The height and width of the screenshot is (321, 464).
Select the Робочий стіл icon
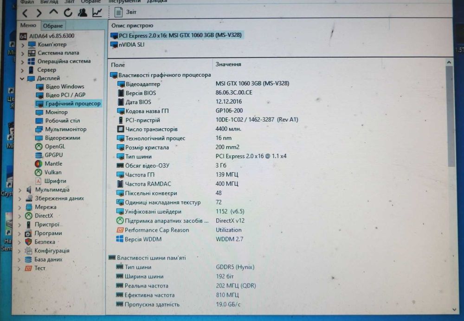[x=39, y=121]
